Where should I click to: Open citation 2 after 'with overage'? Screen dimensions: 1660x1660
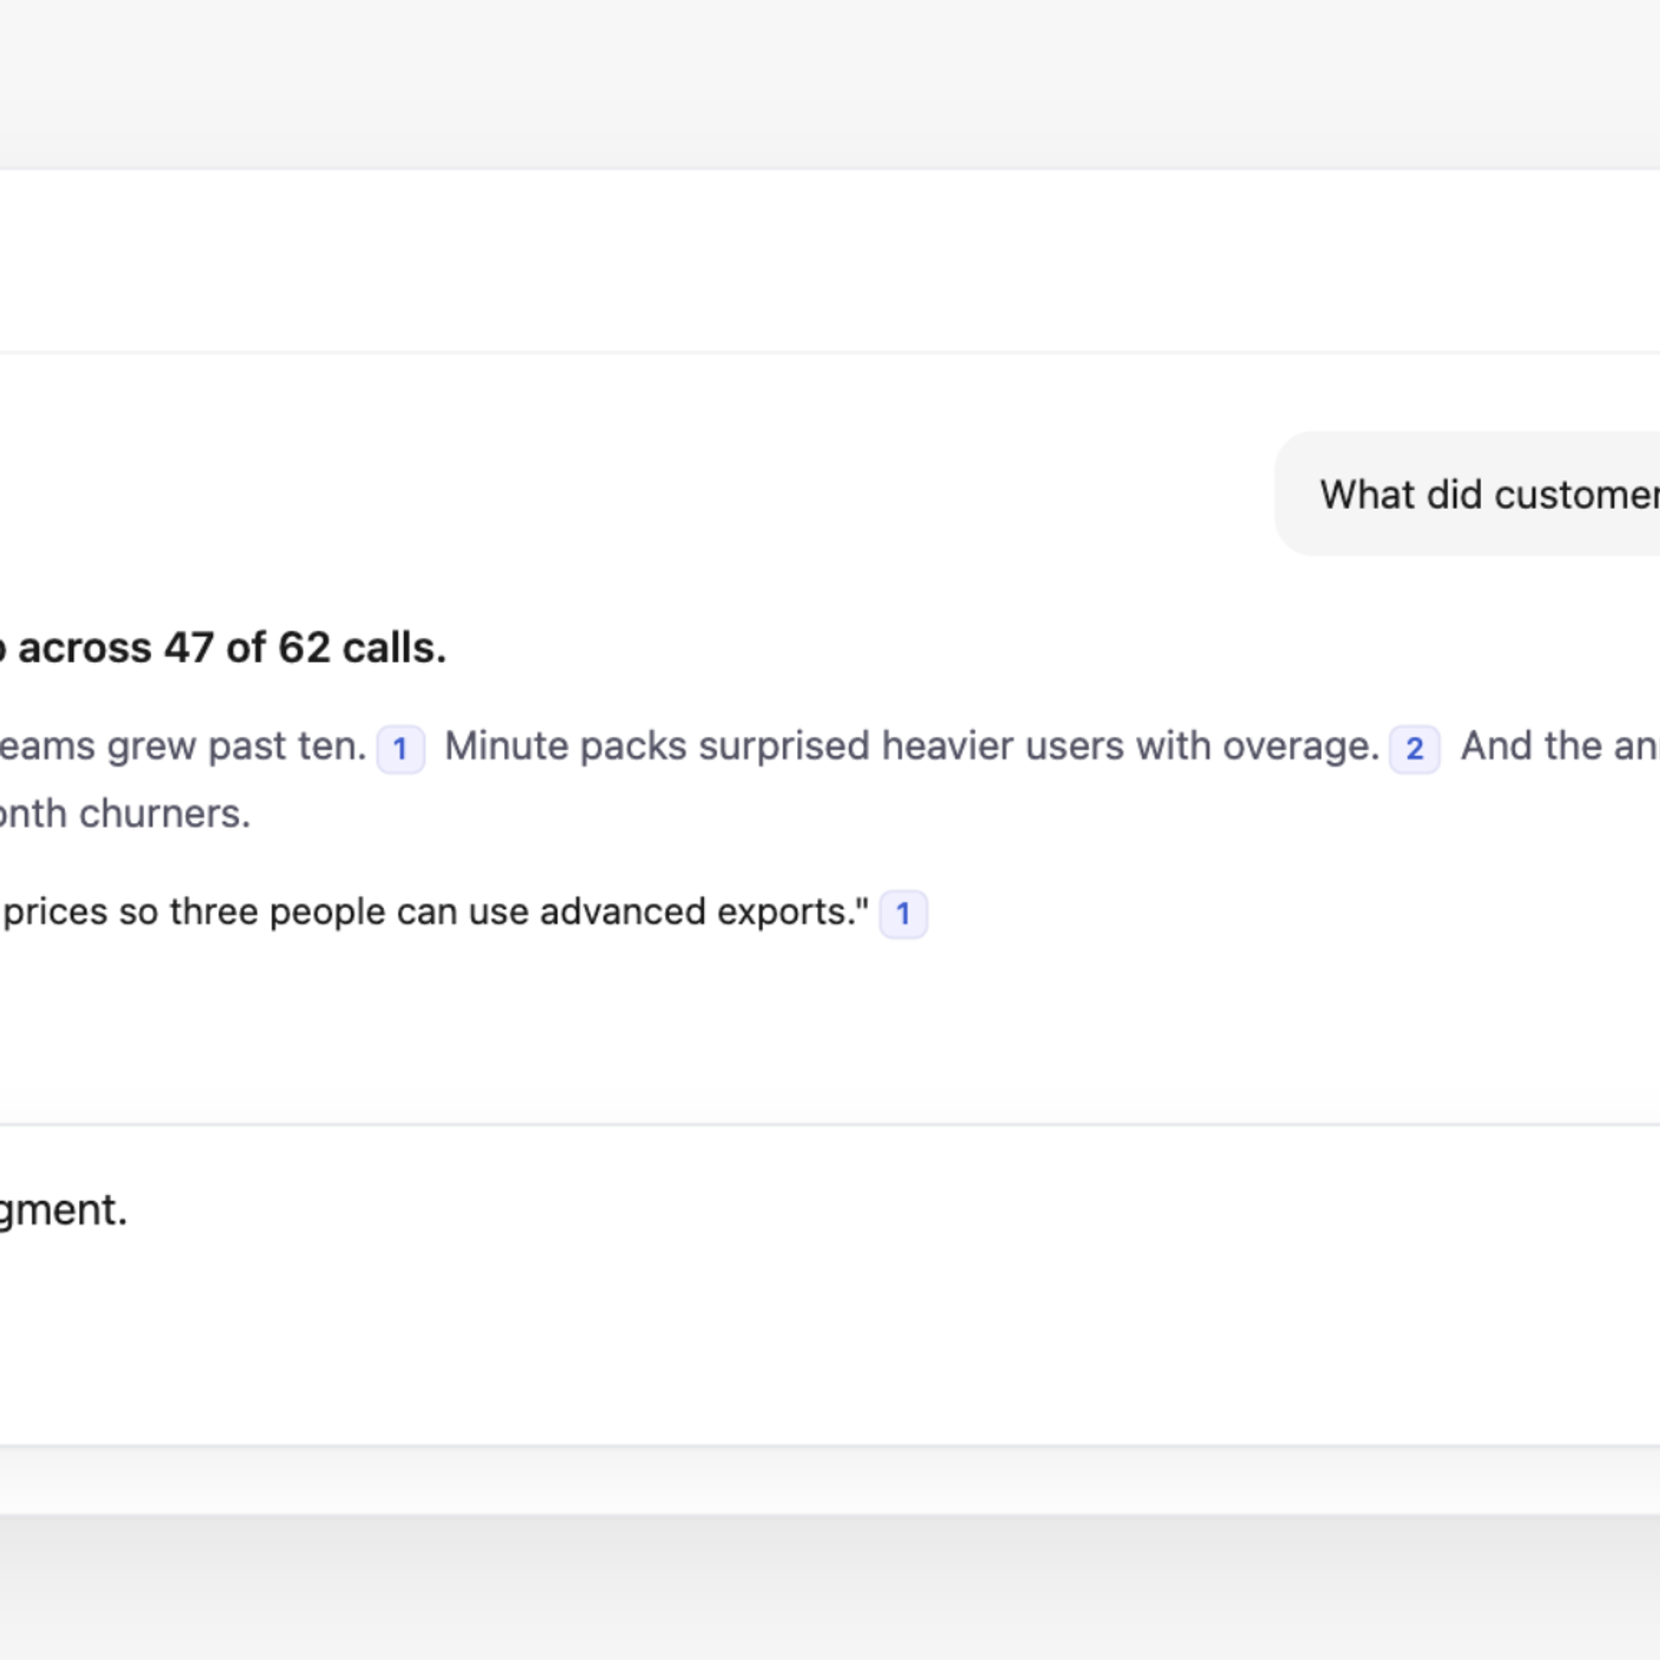1414,749
